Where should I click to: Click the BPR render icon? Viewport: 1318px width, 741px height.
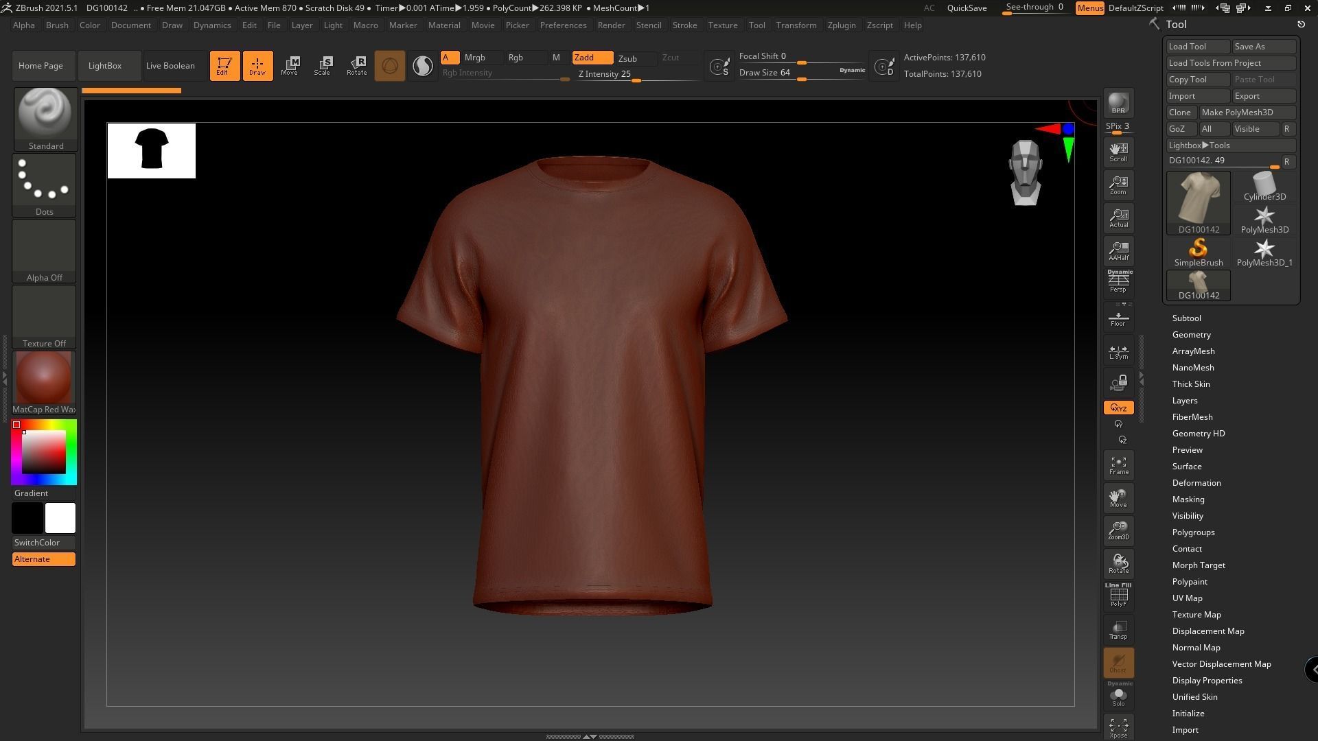coord(1118,104)
